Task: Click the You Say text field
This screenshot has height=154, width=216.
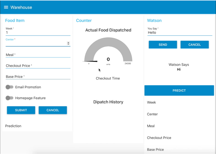Action: (179, 33)
